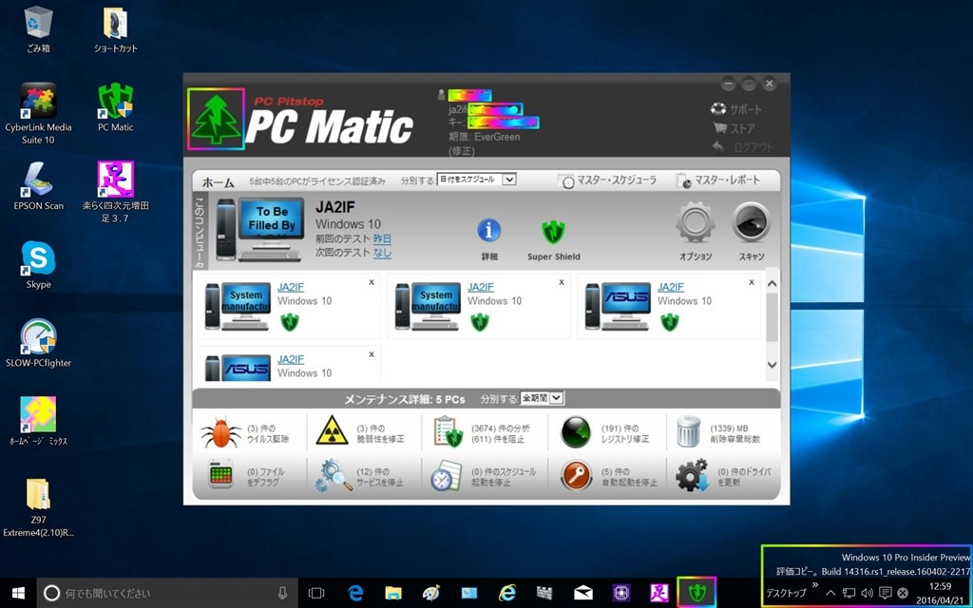Open the Action Center notification icon
Screen dimensions: 973x608
[x=886, y=593]
